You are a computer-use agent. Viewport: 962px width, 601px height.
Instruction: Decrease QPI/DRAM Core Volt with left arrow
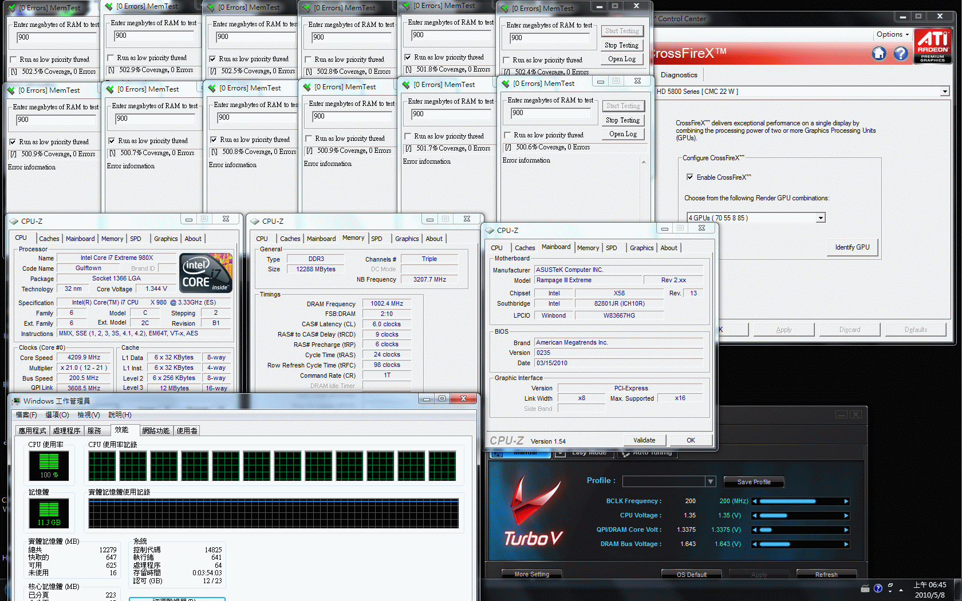coord(755,530)
